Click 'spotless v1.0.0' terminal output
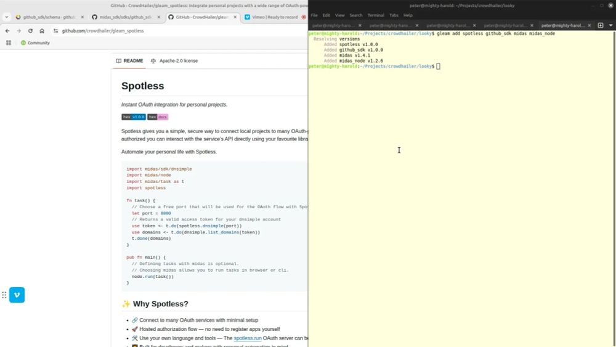 (359, 45)
